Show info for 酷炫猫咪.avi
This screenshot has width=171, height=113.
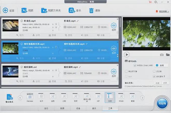(x=22, y=67)
